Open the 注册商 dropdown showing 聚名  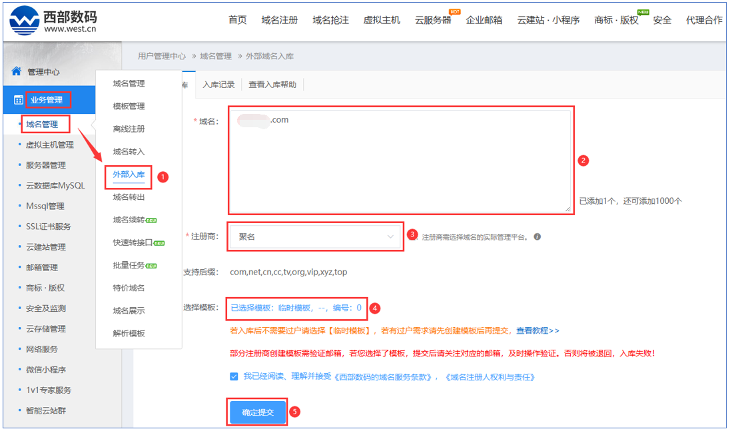pyautogui.click(x=315, y=236)
